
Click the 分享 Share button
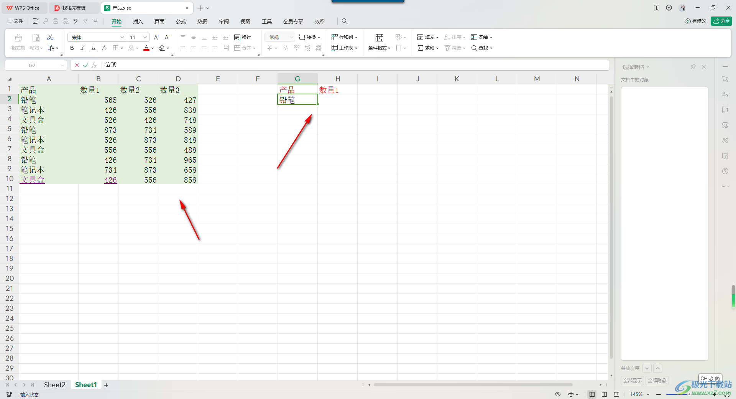721,21
